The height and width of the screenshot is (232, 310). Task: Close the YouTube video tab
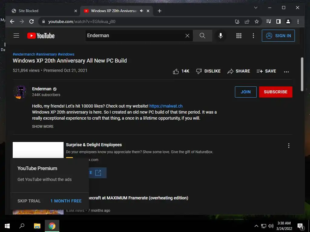148,11
